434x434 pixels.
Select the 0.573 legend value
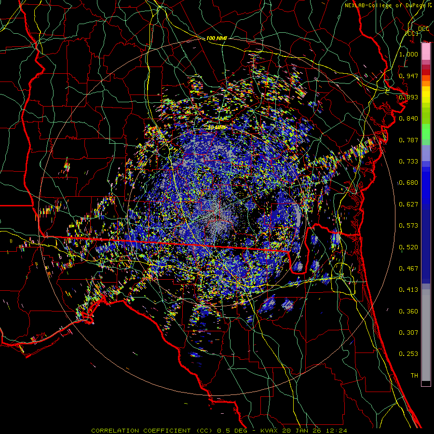click(x=408, y=226)
